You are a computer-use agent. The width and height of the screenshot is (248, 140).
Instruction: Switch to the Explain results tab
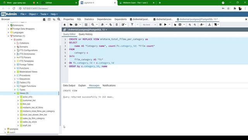pos(82,86)
